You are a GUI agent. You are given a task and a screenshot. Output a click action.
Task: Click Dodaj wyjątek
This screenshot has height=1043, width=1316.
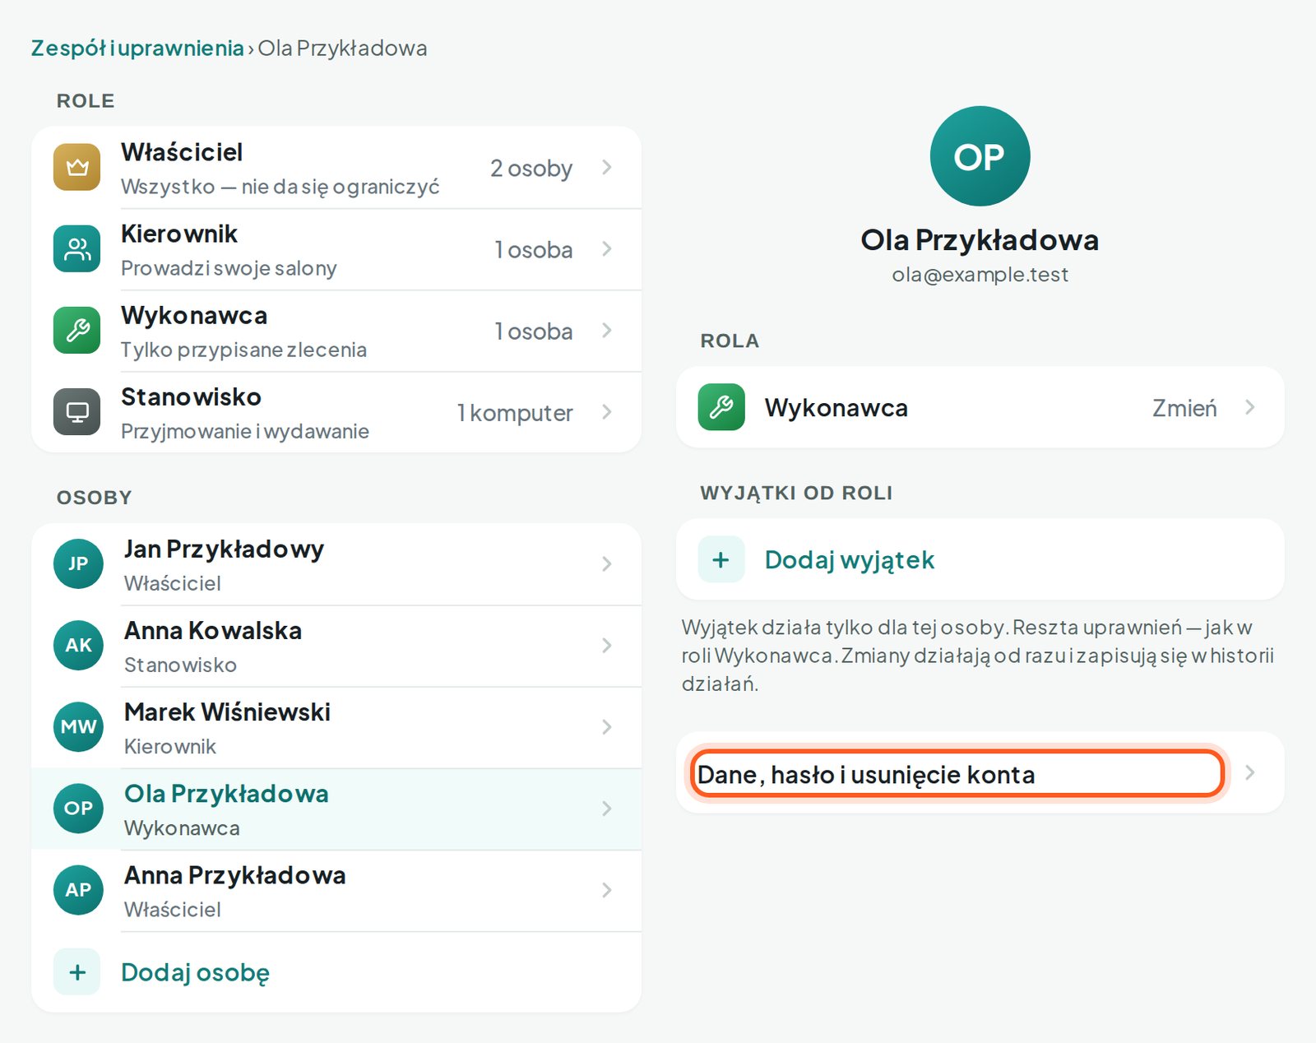tap(850, 560)
